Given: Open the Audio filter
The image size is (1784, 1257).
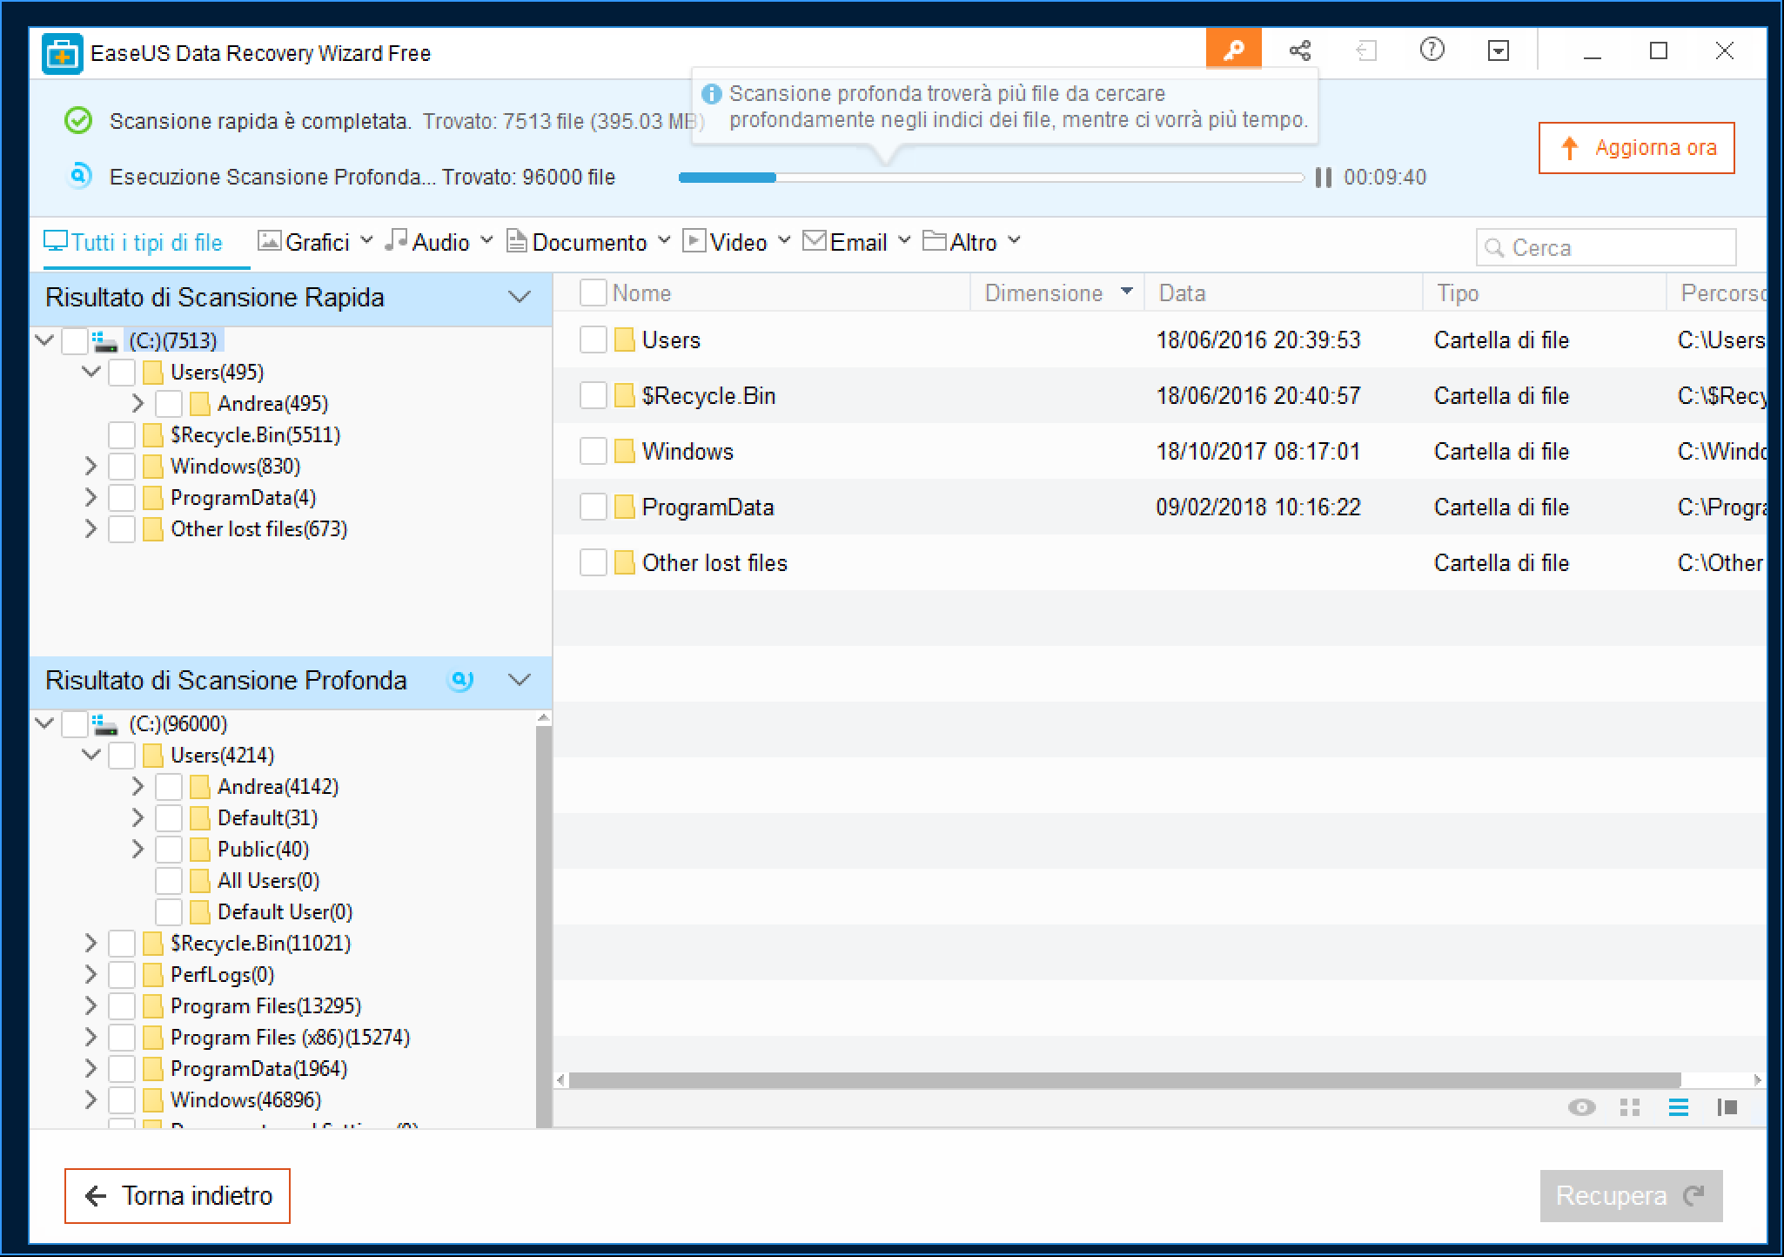Looking at the screenshot, I should point(439,242).
